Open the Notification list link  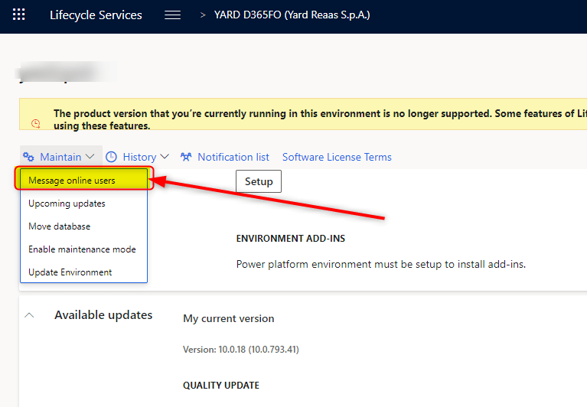233,157
